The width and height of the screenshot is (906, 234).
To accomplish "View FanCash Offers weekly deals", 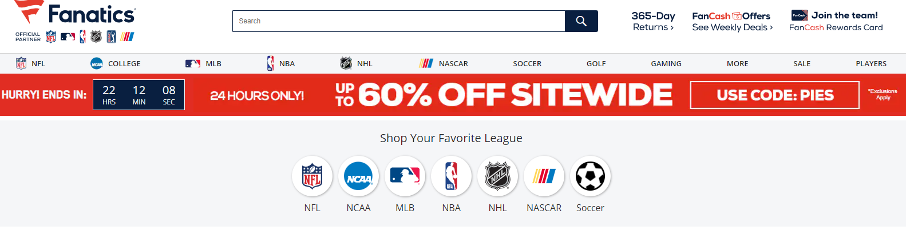I will 732,21.
